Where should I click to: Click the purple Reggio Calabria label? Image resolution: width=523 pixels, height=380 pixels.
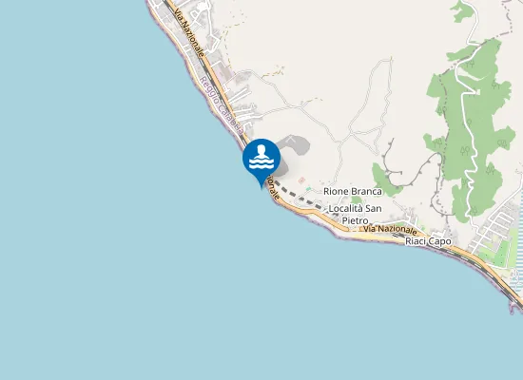[221, 106]
